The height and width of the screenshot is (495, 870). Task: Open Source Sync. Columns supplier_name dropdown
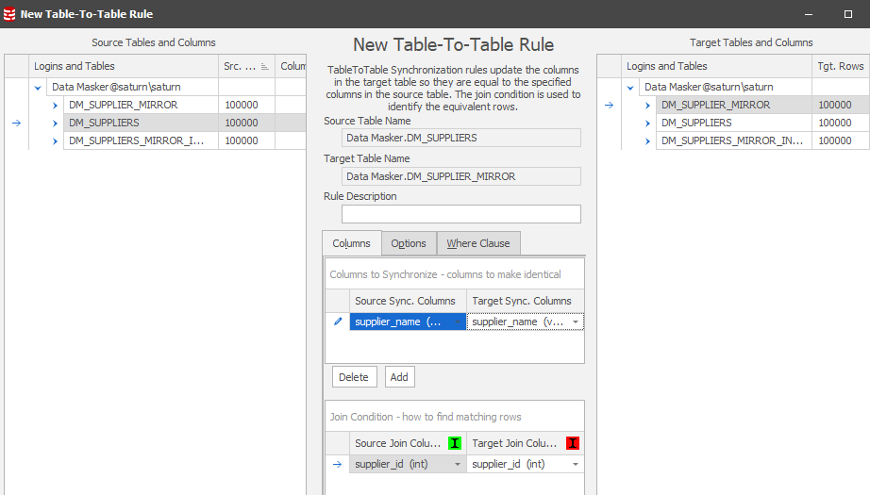click(458, 322)
